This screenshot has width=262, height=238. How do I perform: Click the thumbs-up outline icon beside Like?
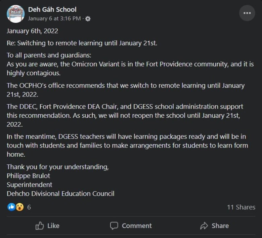tap(40, 226)
